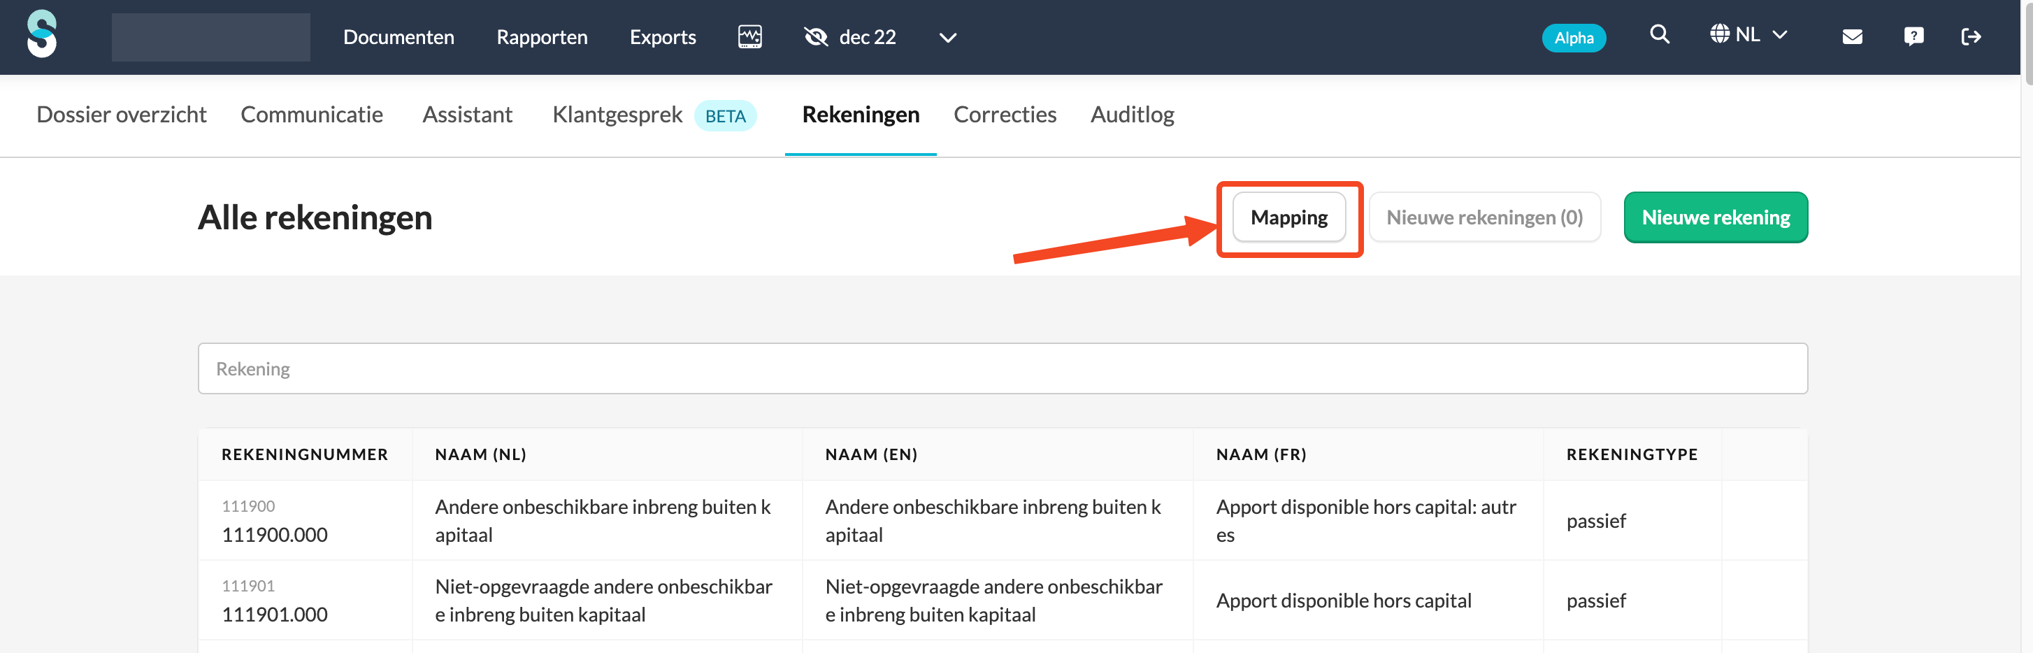Switch to the Klantgesprek tab
Image resolution: width=2033 pixels, height=653 pixels.
click(x=617, y=115)
